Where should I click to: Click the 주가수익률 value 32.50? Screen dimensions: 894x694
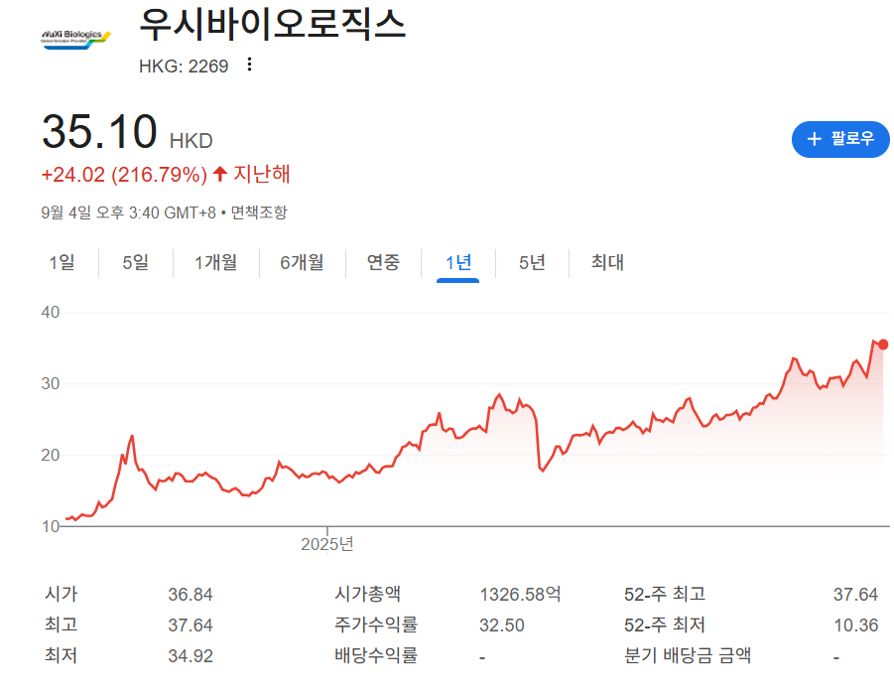(x=502, y=625)
